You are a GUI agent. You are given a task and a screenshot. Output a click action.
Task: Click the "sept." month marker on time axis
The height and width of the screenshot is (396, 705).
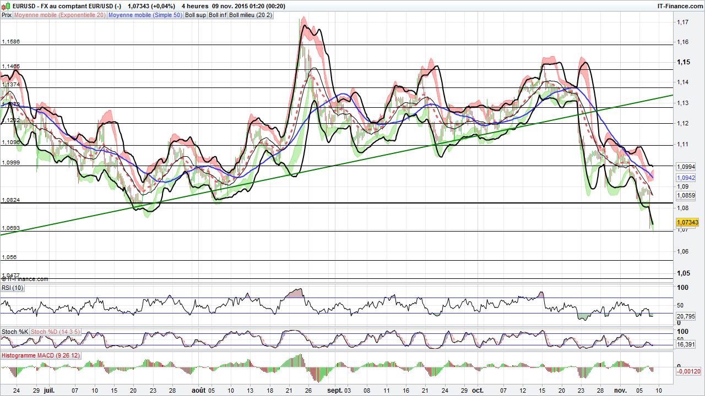pyautogui.click(x=334, y=390)
